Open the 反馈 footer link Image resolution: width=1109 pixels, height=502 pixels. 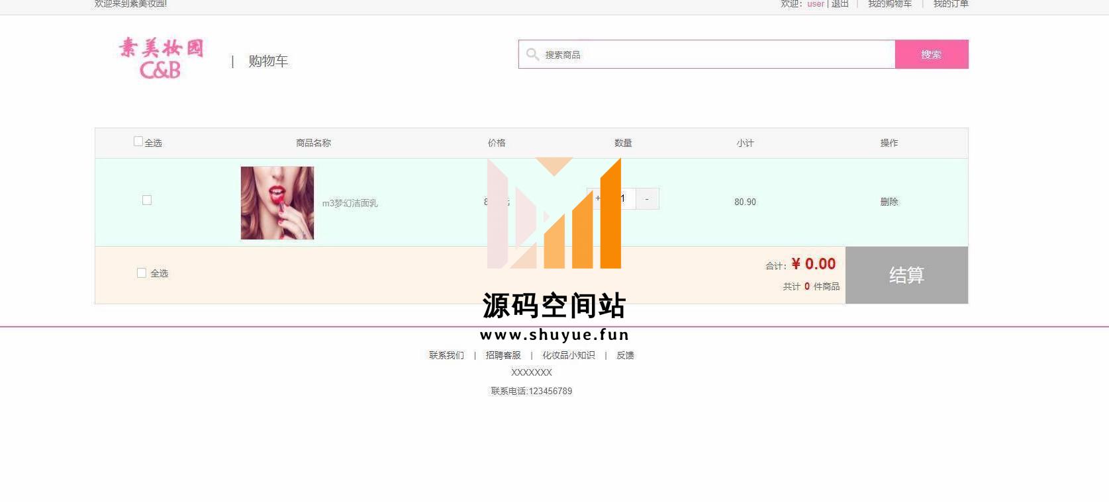625,355
